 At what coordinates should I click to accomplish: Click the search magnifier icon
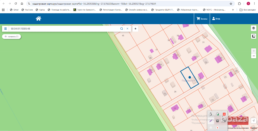click(122, 29)
